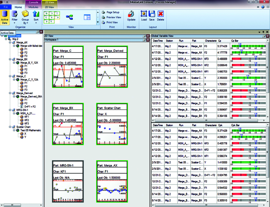
Task: Open the Group By dropdown
Action: [x=25, y=17]
